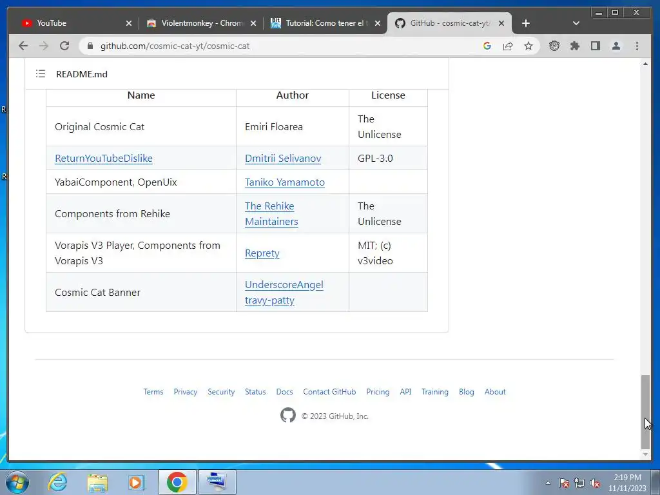Viewport: 660px width, 495px height.
Task: Go back using the browser back arrow
Action: click(23, 46)
